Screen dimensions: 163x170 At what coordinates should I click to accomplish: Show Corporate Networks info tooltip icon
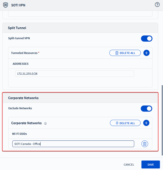[x=45, y=124]
